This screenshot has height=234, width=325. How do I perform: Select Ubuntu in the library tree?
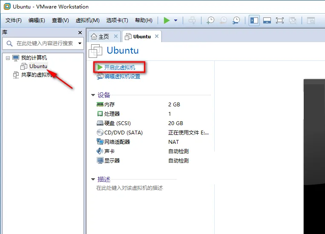pyautogui.click(x=38, y=66)
